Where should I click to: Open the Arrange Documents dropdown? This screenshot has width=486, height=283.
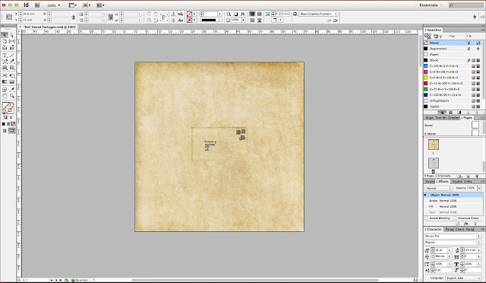click(100, 5)
